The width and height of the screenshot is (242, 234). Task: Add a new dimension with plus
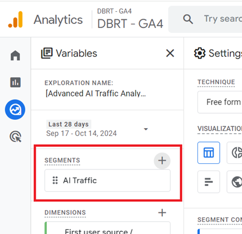click(162, 213)
